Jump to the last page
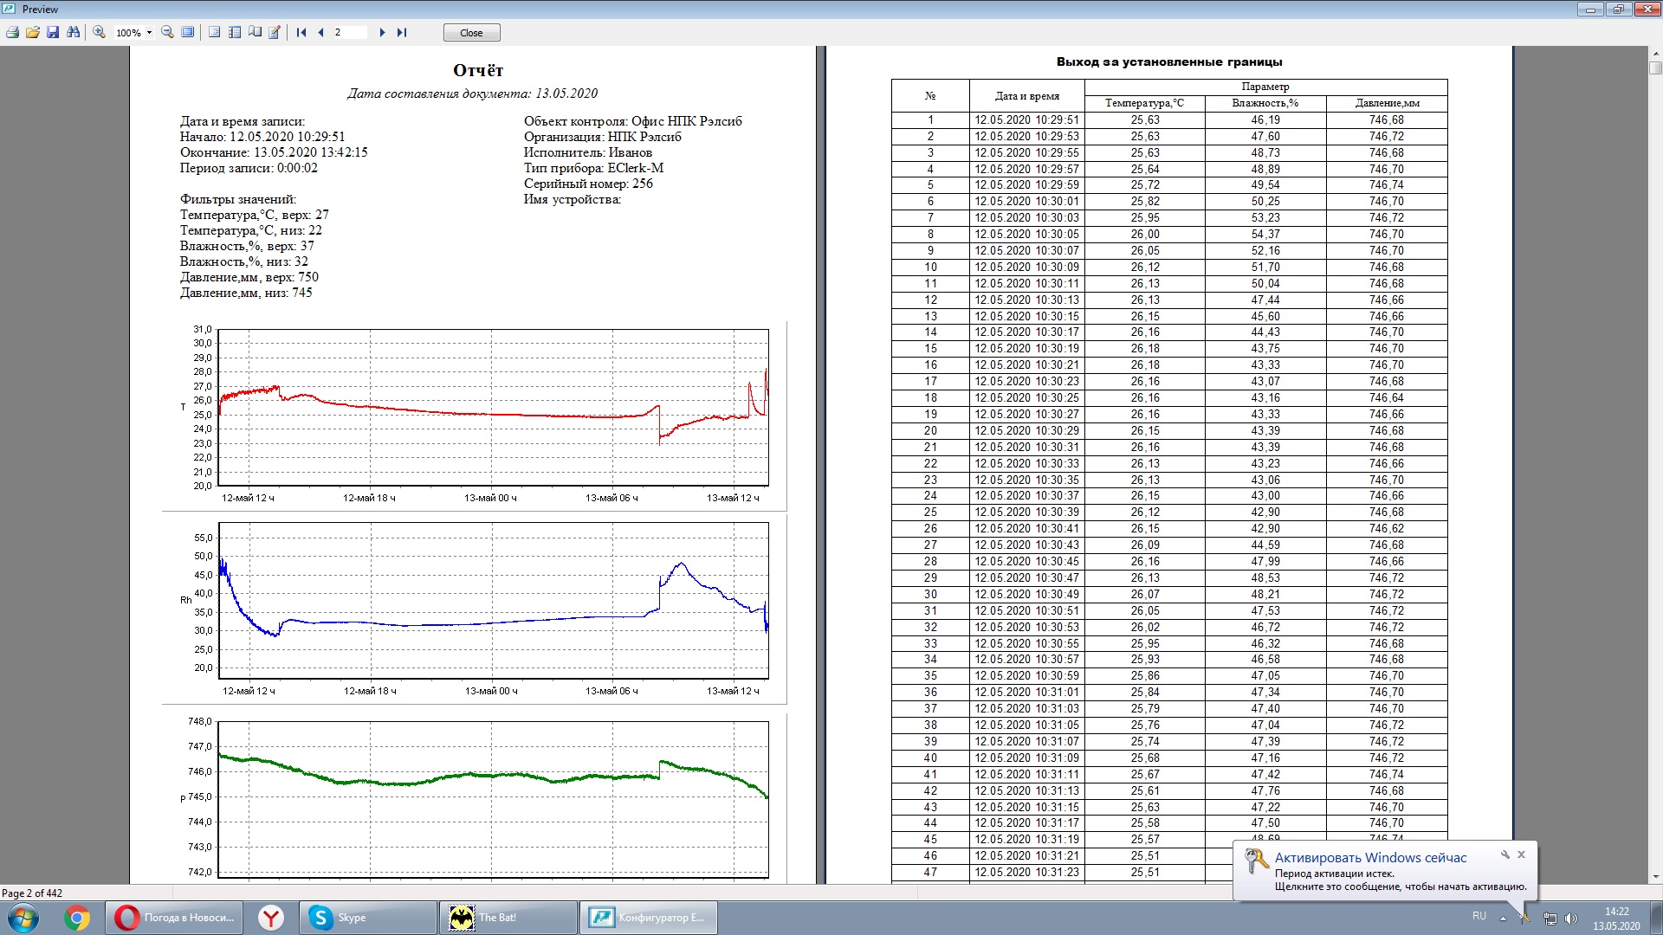Viewport: 1663px width, 935px height. (402, 32)
